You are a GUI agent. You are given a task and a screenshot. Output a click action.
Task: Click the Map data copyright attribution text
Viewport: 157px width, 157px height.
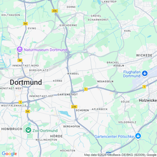click(120, 155)
